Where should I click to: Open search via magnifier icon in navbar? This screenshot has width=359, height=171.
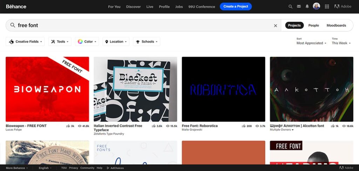290,7
